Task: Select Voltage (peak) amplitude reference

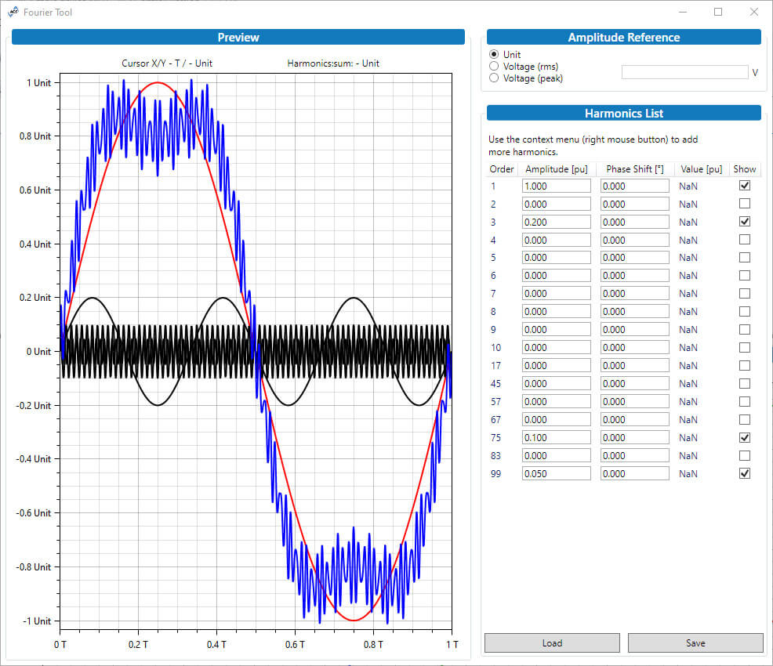Action: [494, 78]
